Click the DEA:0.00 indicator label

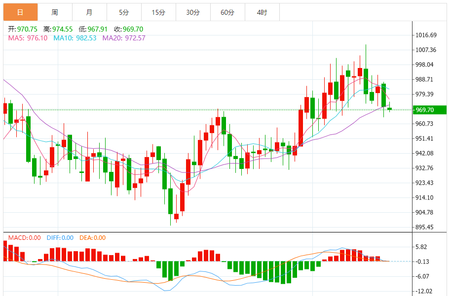point(93,238)
